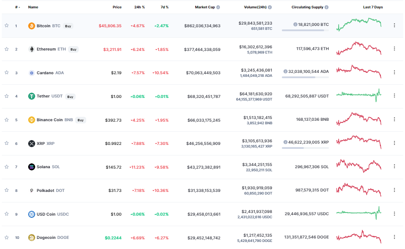The width and height of the screenshot is (405, 249).
Task: Click the Buy button next to Ethereum
Action: [73, 49]
